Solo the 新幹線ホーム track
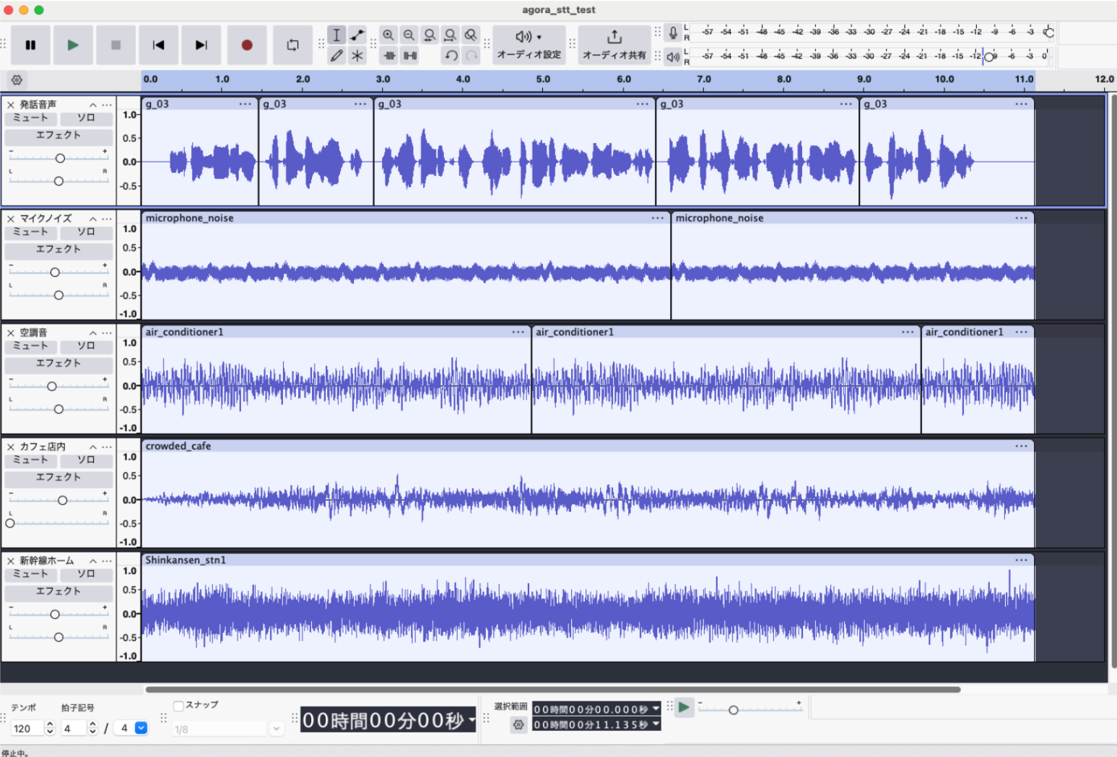This screenshot has width=1117, height=757. [86, 574]
